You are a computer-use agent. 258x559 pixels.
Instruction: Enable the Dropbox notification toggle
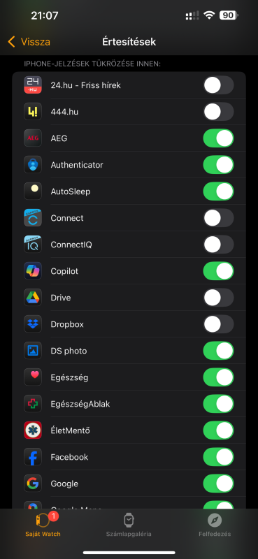click(x=218, y=324)
